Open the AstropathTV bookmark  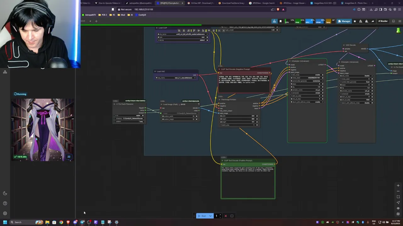tap(89, 15)
